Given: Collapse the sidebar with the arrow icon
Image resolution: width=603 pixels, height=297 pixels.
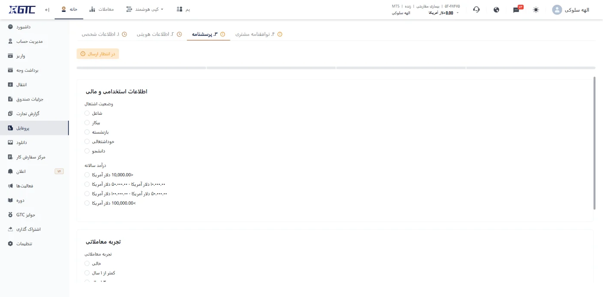Looking at the screenshot, I should (x=47, y=9).
